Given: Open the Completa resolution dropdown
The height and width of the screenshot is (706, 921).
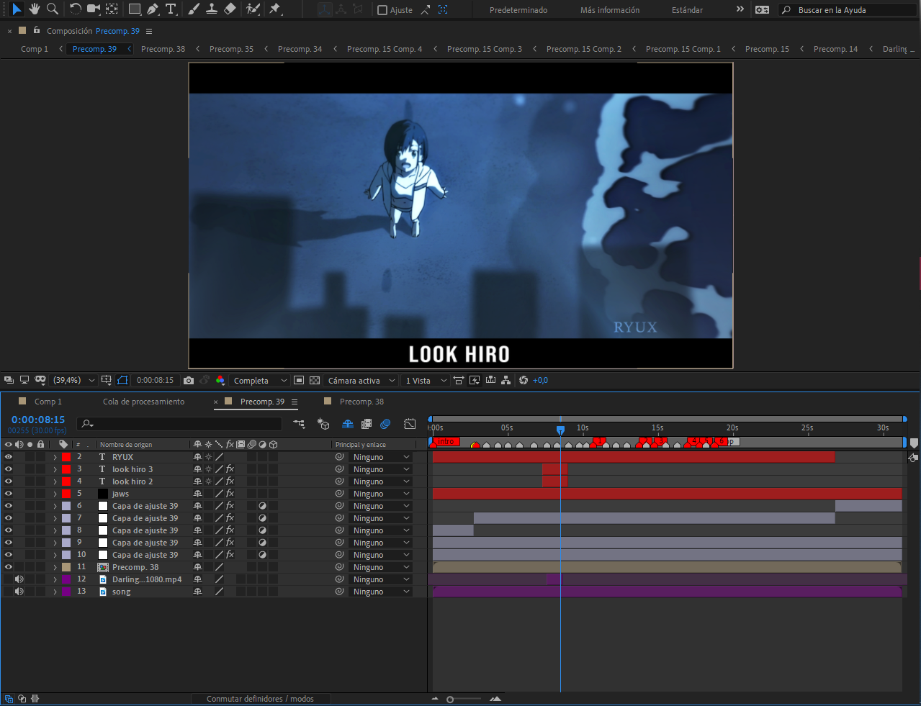Looking at the screenshot, I should point(259,381).
